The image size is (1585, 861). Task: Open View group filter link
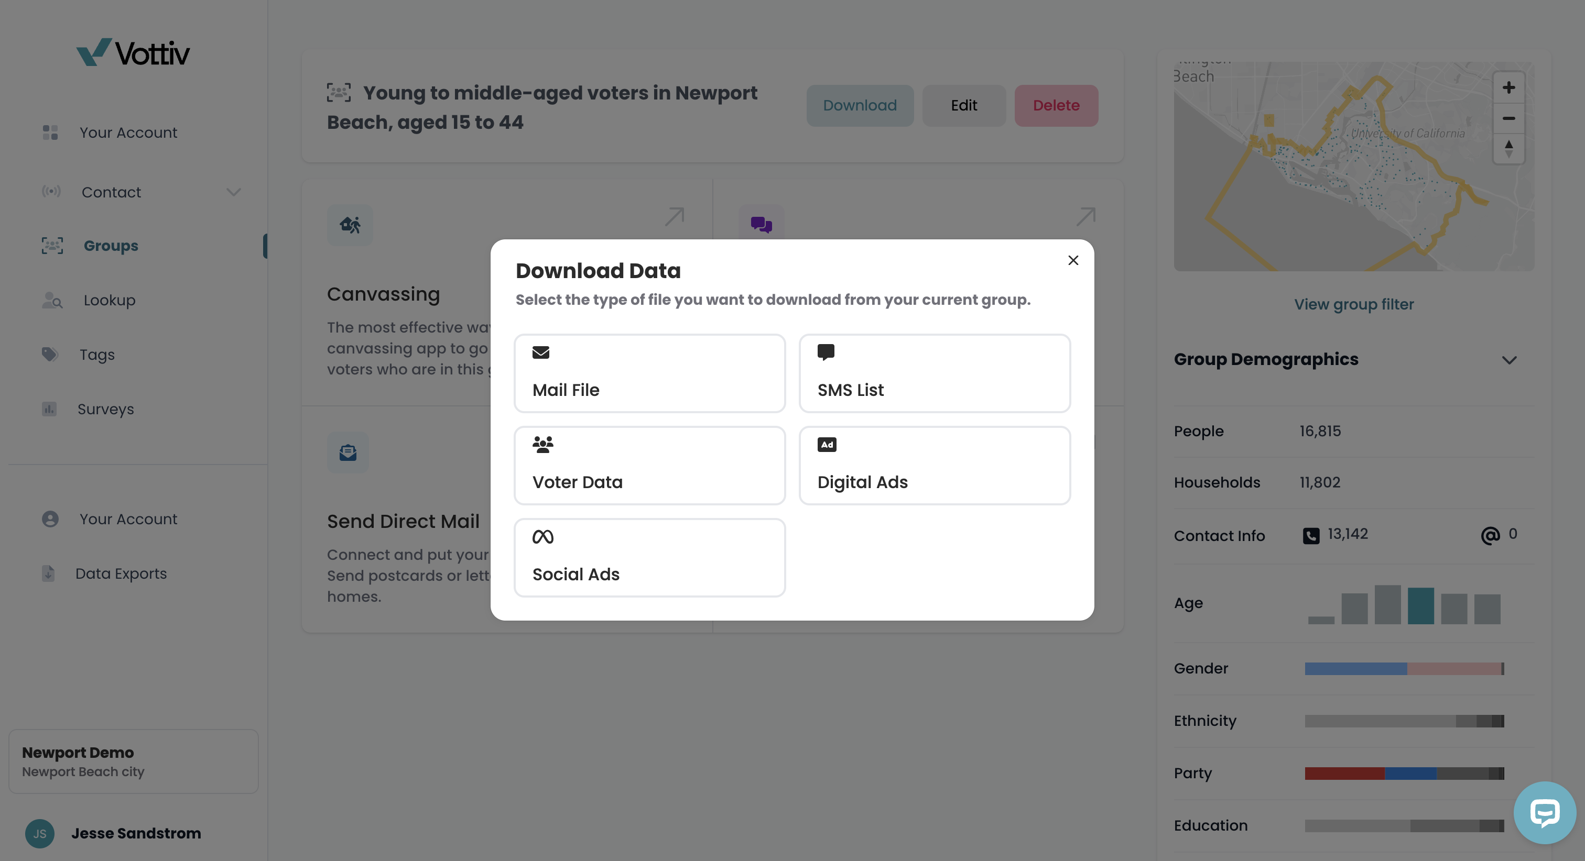(x=1354, y=304)
